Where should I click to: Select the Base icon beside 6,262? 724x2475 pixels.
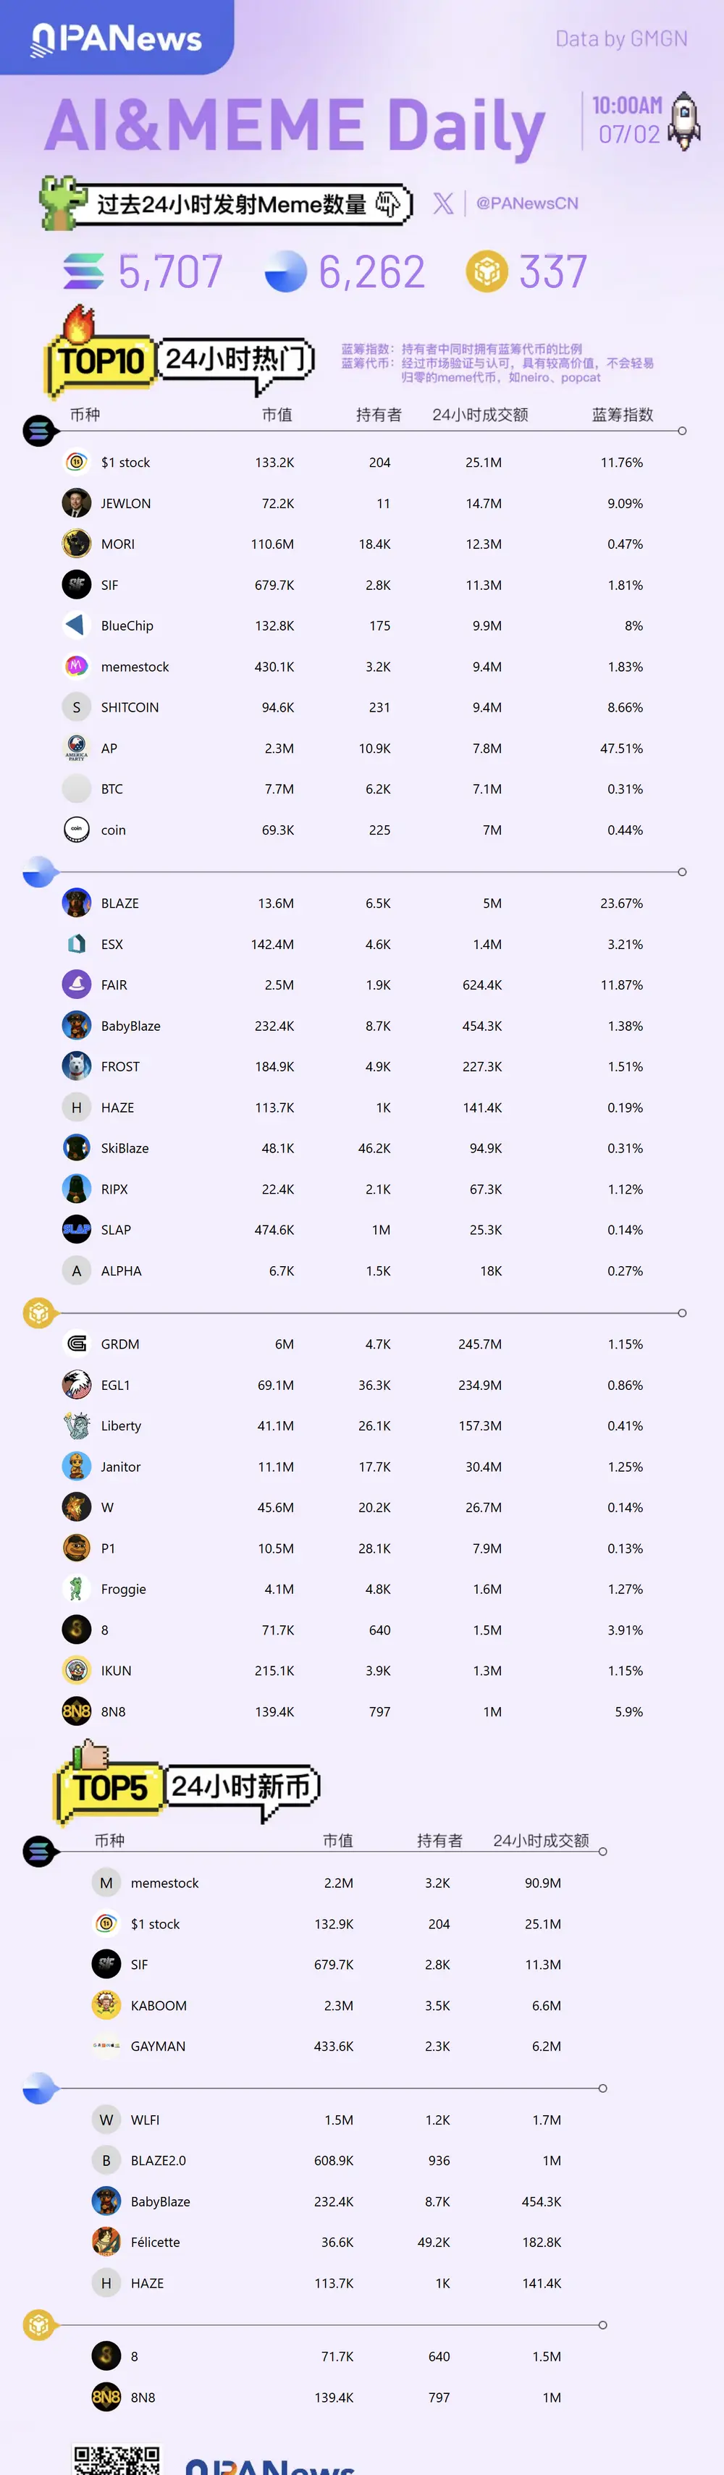coord(285,272)
